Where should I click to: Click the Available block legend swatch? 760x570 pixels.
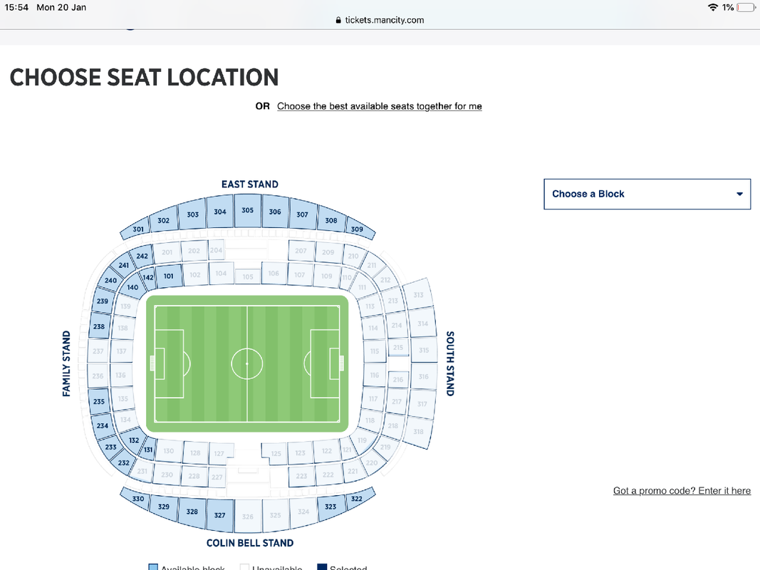(153, 567)
